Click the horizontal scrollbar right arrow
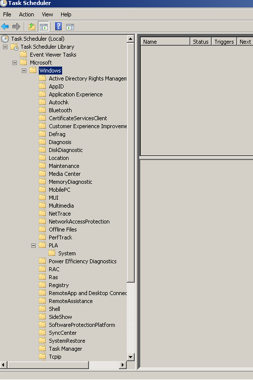Image resolution: width=253 pixels, height=380 pixels. click(x=123, y=365)
